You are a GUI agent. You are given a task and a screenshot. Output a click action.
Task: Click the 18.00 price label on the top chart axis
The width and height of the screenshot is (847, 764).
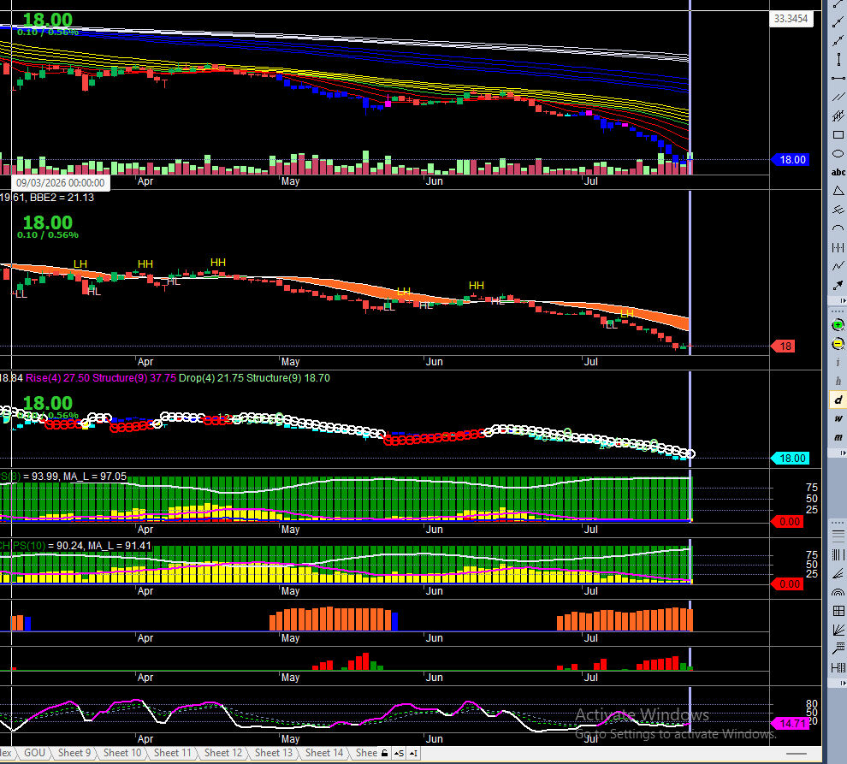[x=791, y=160]
